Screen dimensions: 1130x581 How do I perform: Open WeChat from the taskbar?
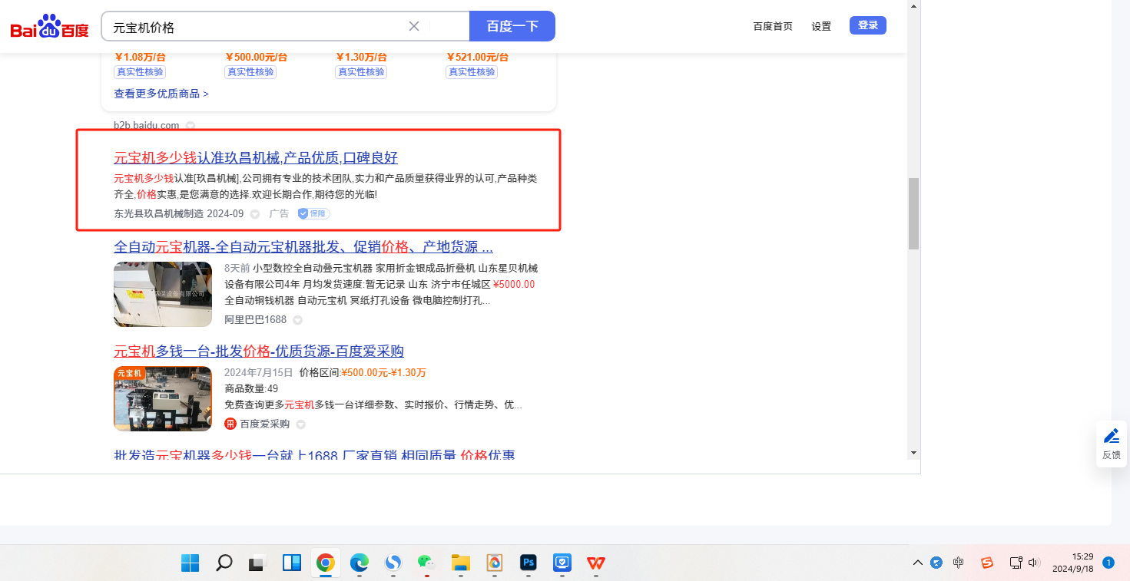pyautogui.click(x=426, y=563)
